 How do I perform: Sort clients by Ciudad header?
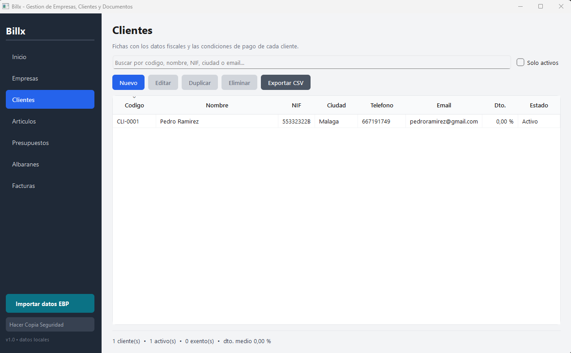click(x=337, y=106)
